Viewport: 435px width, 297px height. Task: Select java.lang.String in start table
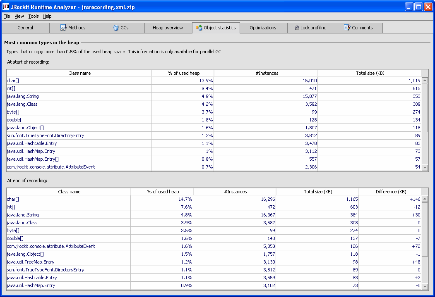click(214, 96)
